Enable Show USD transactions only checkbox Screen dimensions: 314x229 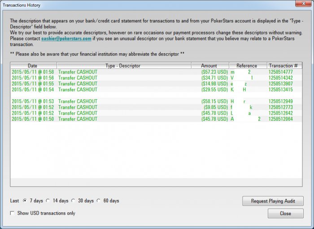point(12,213)
